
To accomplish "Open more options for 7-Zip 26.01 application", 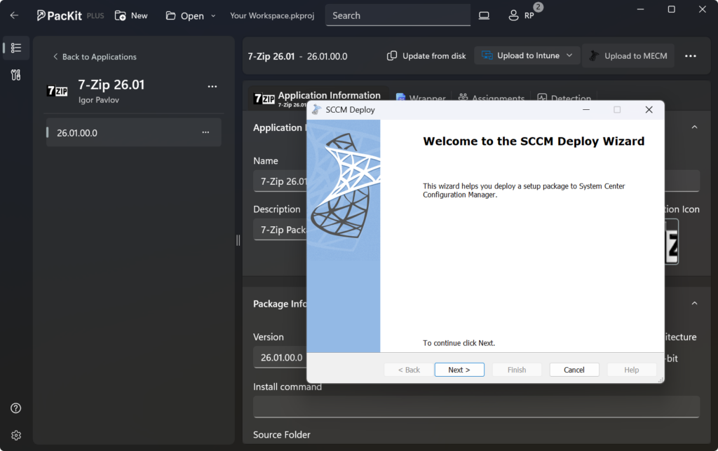I will pos(212,86).
